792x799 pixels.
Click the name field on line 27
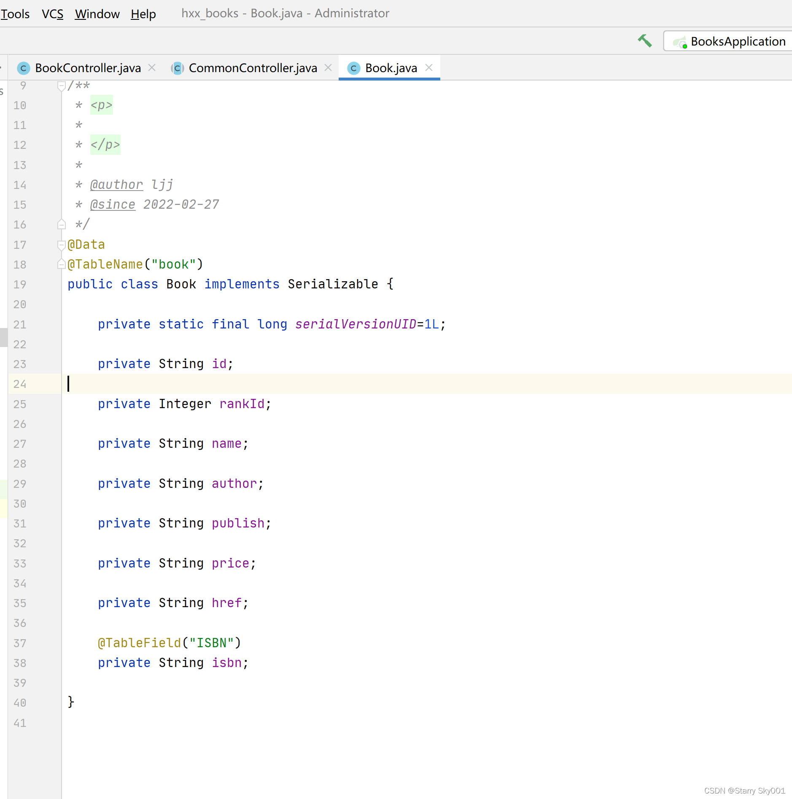click(226, 444)
